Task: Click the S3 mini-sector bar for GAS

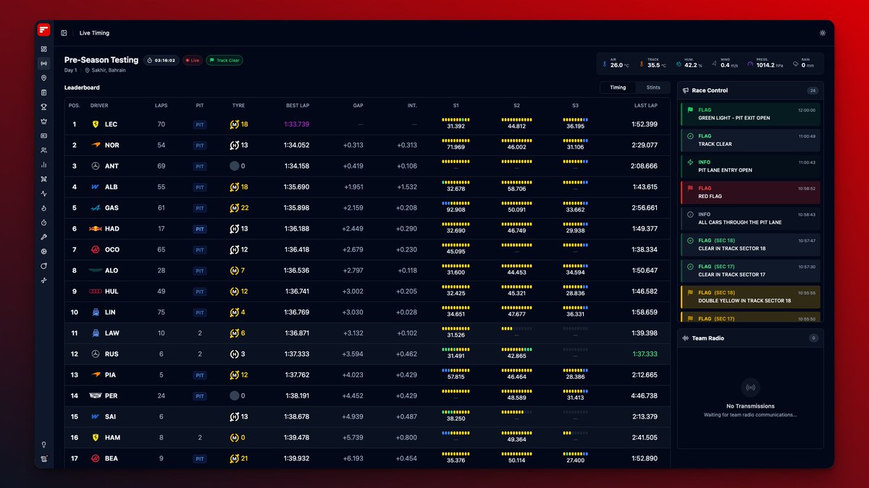Action: click(x=575, y=203)
